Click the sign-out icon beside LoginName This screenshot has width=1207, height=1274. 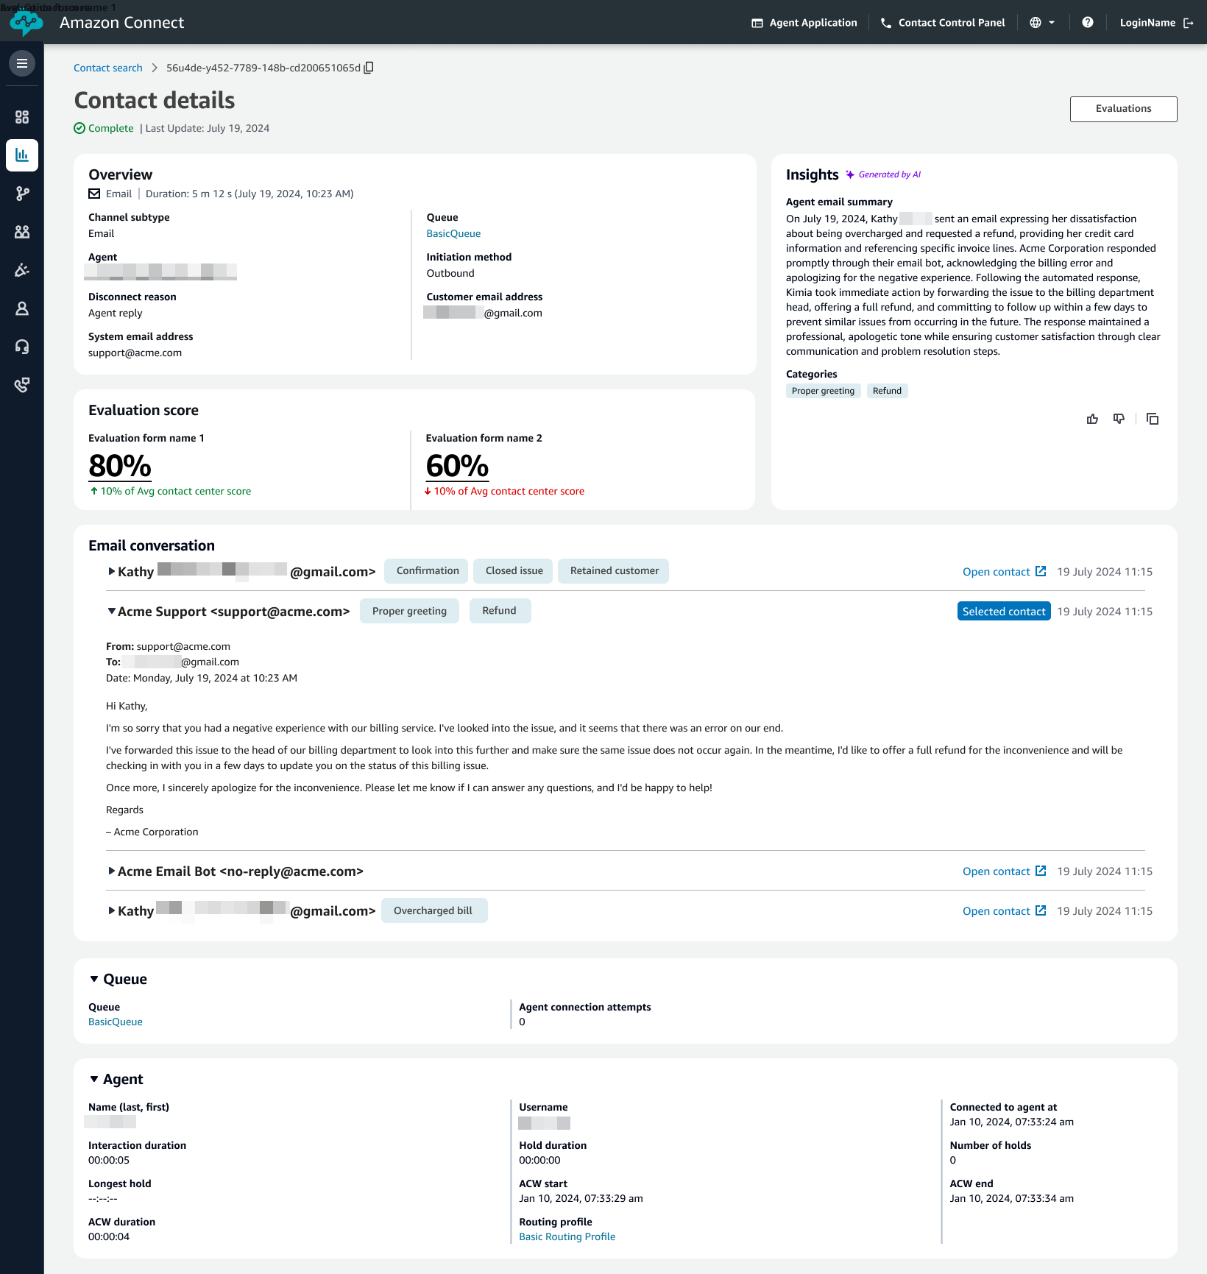(x=1188, y=22)
